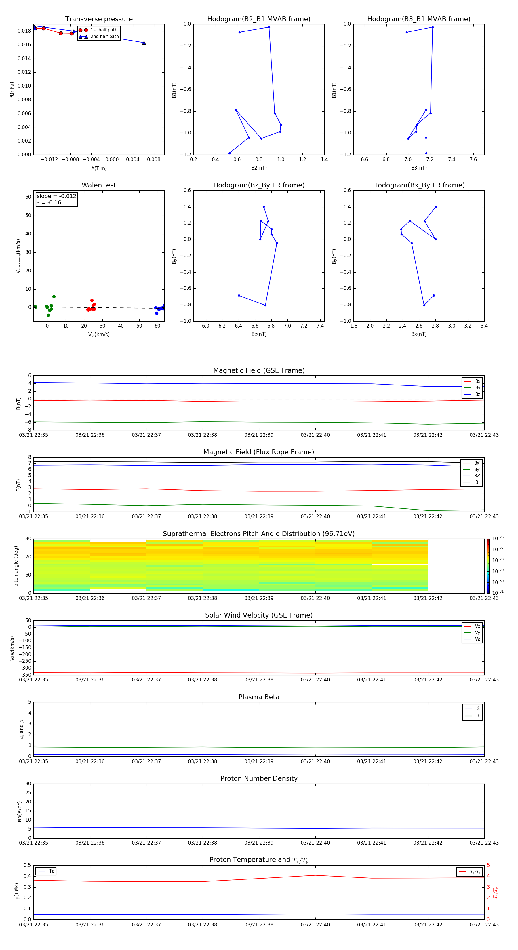Screen dimensions: 518x950
Task: Click the highest red dot in WalenTest
Action: click(92, 300)
